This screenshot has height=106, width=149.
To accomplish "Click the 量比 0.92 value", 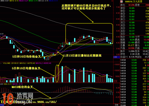I will (147, 45).
